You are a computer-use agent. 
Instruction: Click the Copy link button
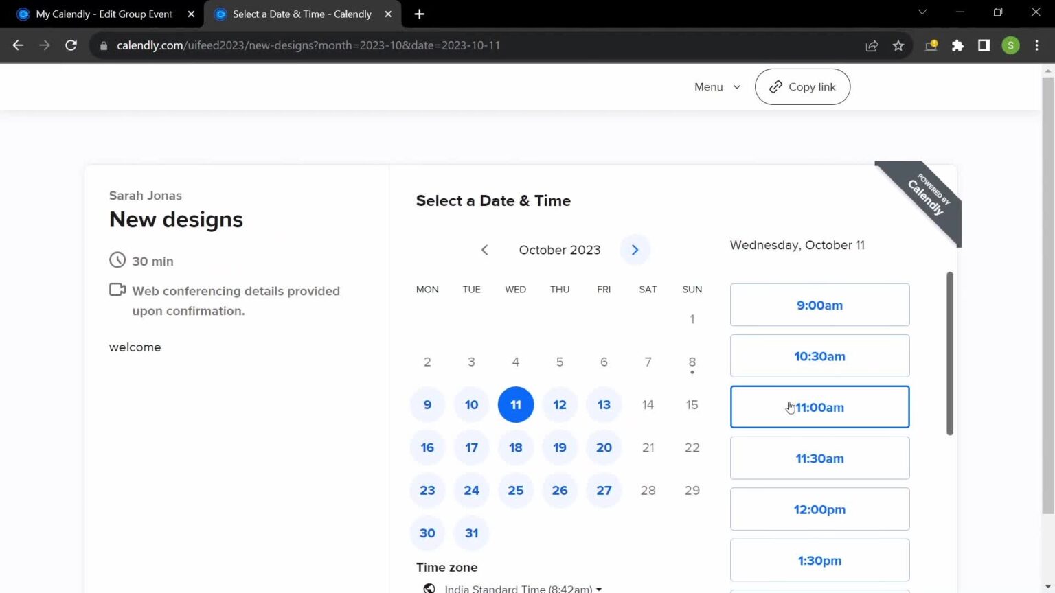(802, 86)
